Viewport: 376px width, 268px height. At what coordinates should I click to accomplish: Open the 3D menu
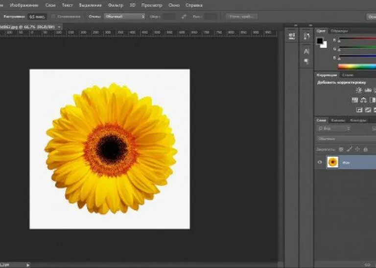132,5
